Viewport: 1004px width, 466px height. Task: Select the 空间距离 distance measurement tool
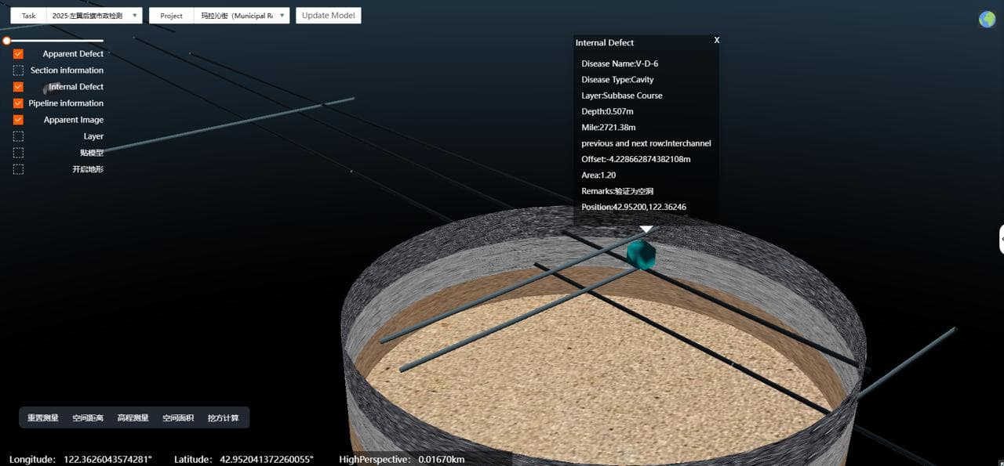[x=88, y=418]
